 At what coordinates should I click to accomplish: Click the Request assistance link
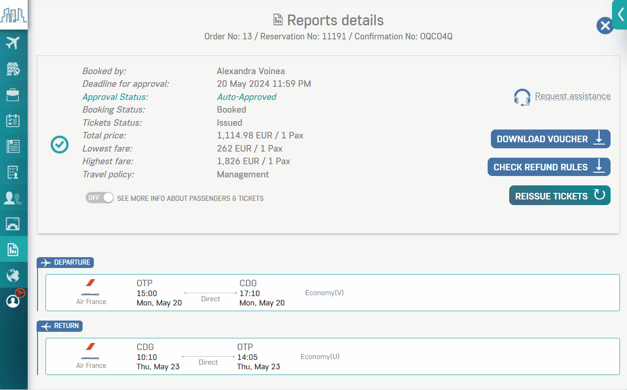click(573, 96)
